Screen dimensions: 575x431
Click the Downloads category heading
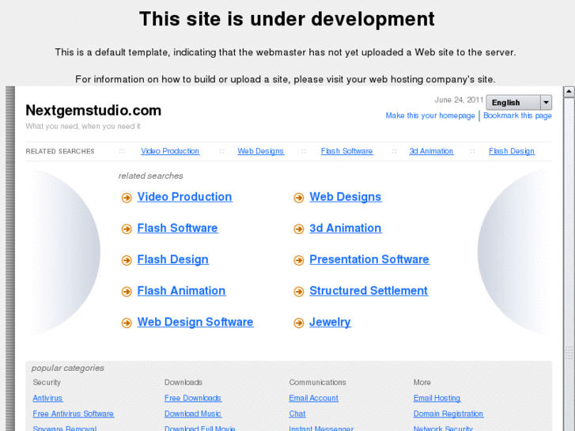click(x=183, y=382)
